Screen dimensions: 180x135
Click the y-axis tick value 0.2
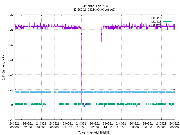click(x=10, y=75)
